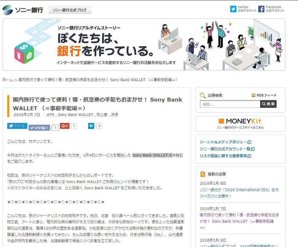Click external-link icon beside ソーシャルメディアポリシー
The image size is (298, 247).
(x=249, y=142)
